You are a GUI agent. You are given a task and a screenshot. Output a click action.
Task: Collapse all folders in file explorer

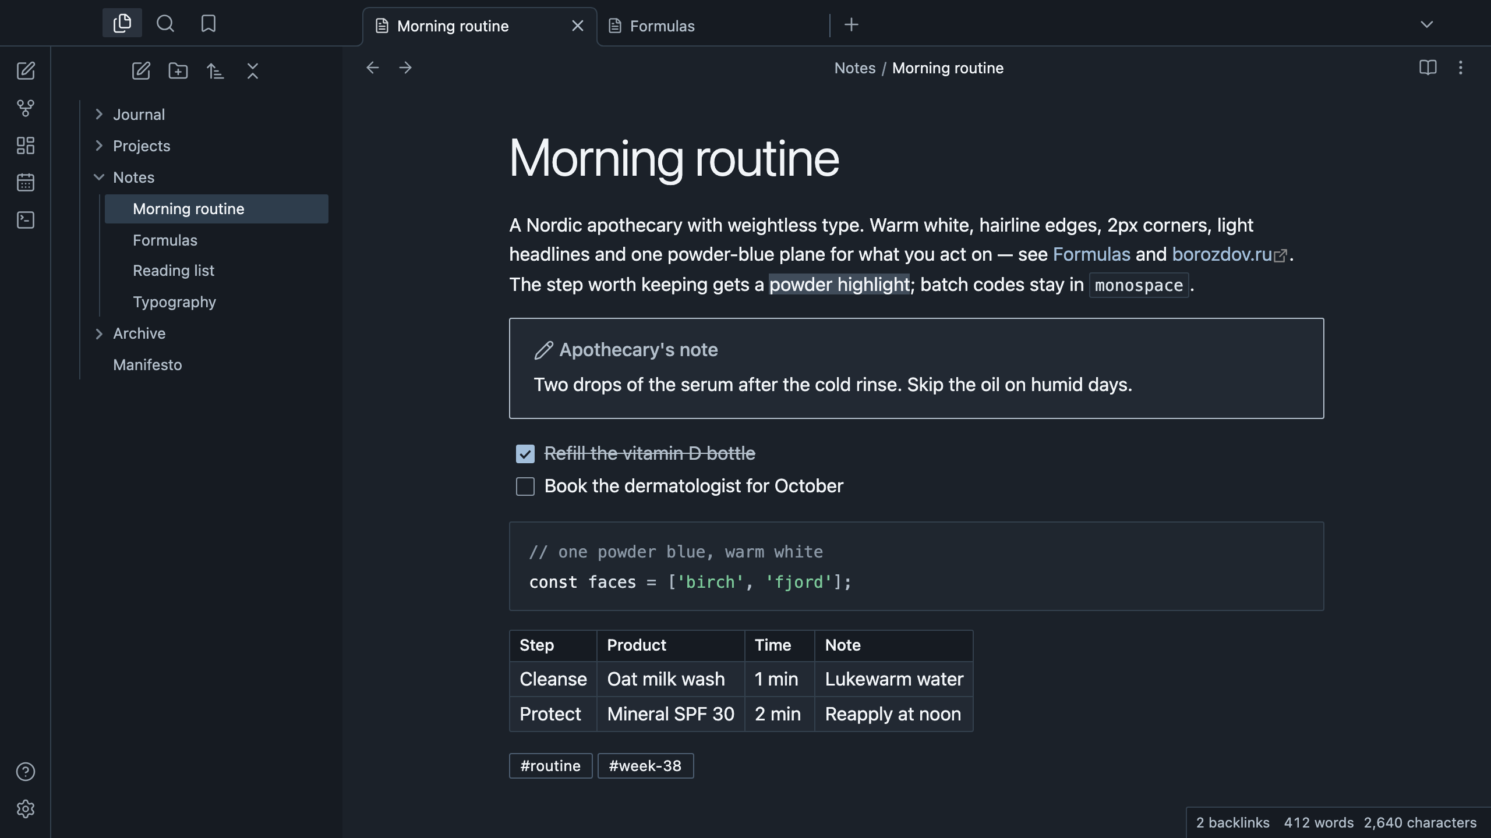pos(253,71)
